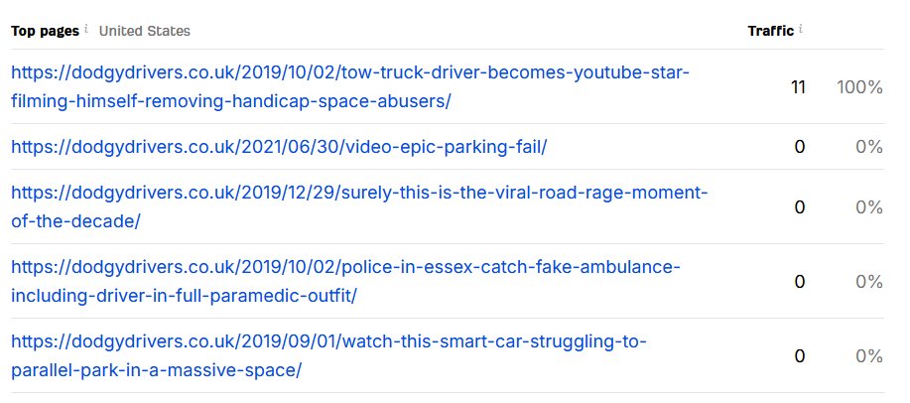910x403 pixels.
Task: Click the info icon beside Traffic
Action: point(801,29)
